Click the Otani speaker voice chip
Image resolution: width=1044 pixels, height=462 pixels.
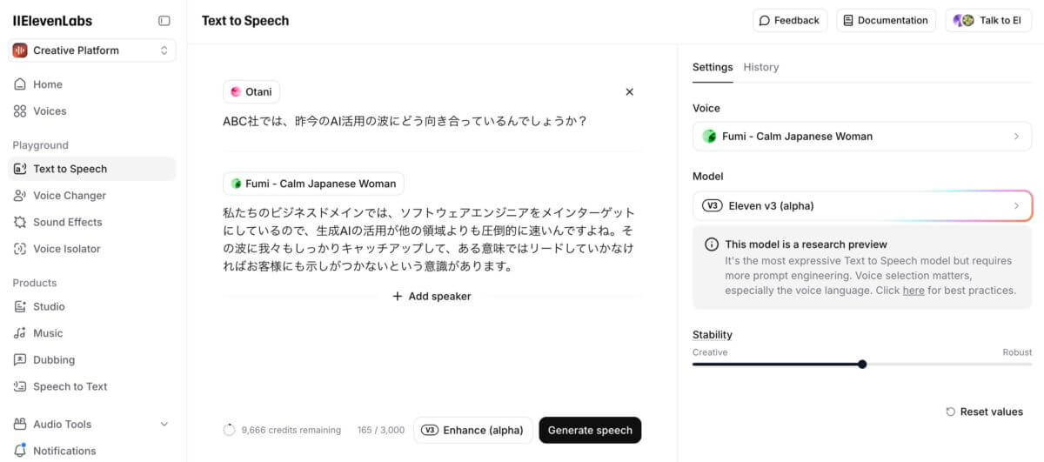point(251,91)
